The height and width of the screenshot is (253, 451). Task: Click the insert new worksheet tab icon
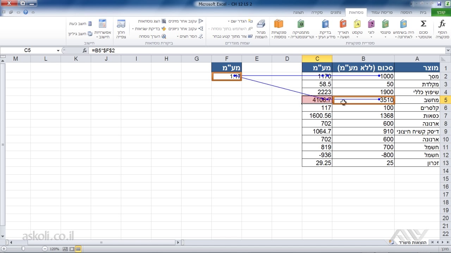pos(391,242)
